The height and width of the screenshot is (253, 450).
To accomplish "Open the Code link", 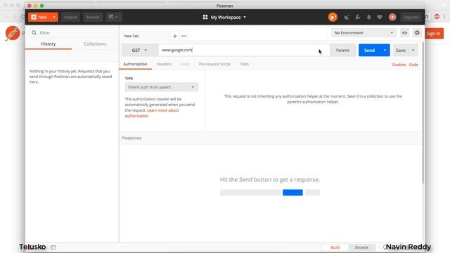I will [413, 65].
